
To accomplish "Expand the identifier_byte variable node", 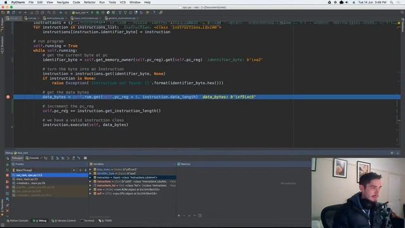I will (90, 174).
